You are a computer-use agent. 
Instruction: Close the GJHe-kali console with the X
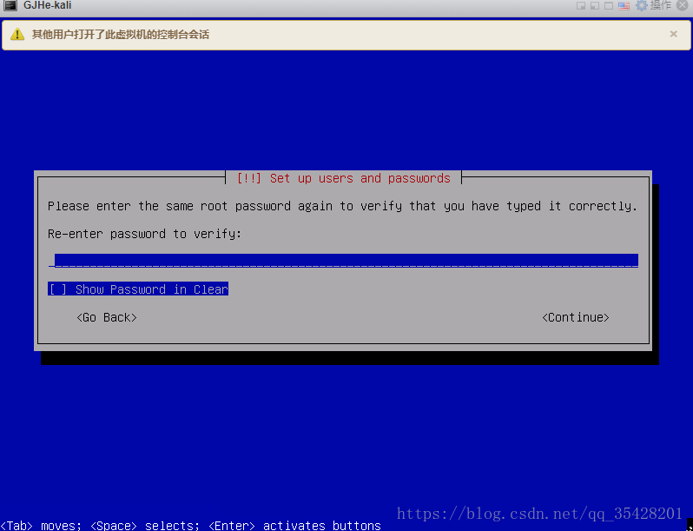tap(683, 5)
